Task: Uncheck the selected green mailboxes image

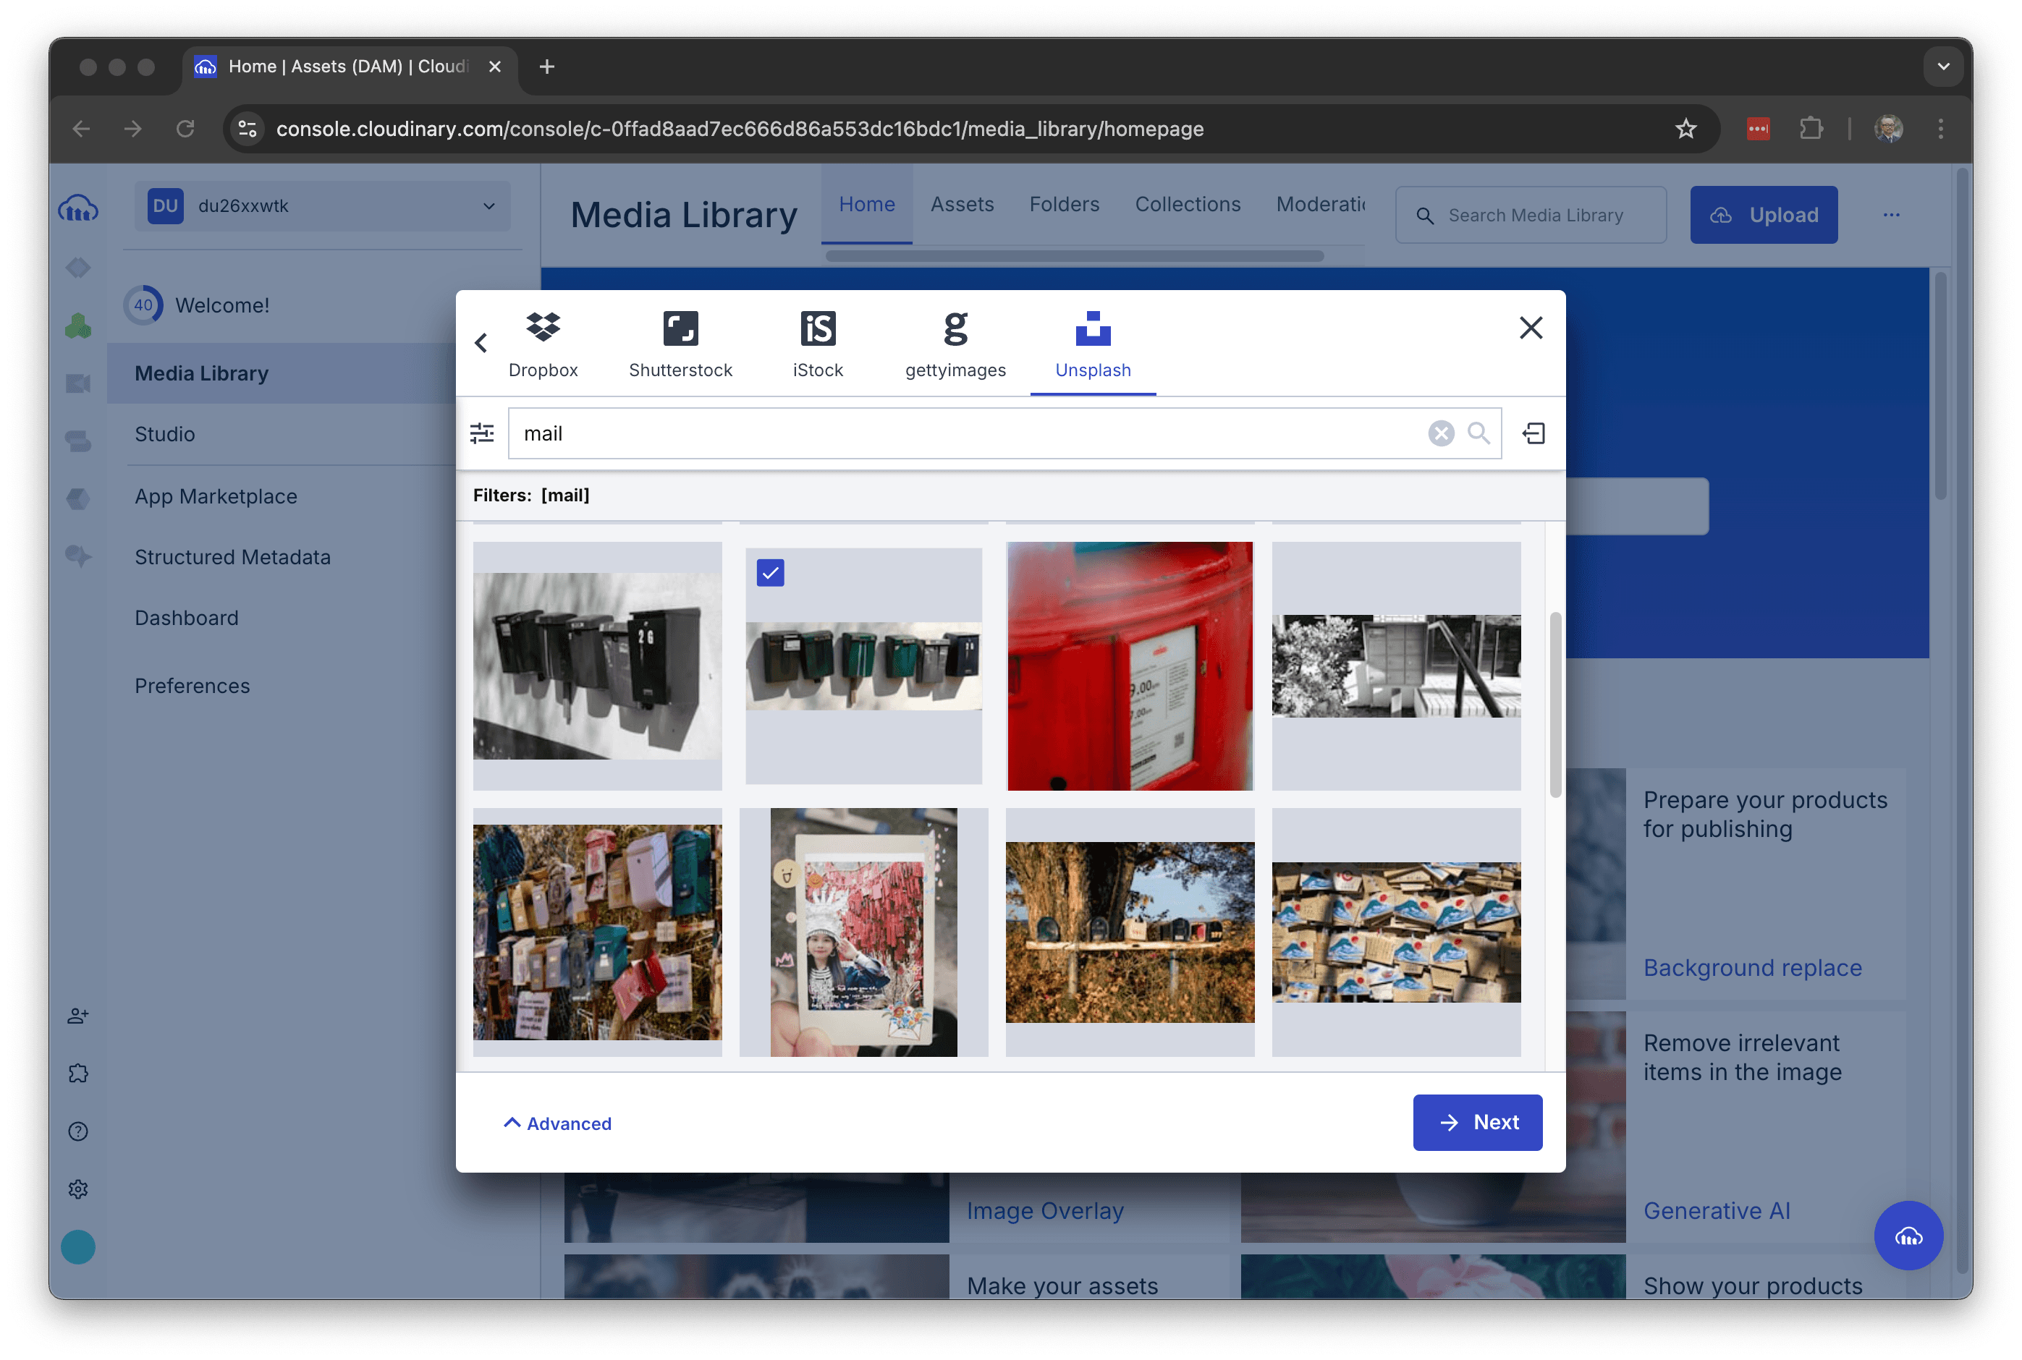Action: tap(770, 574)
